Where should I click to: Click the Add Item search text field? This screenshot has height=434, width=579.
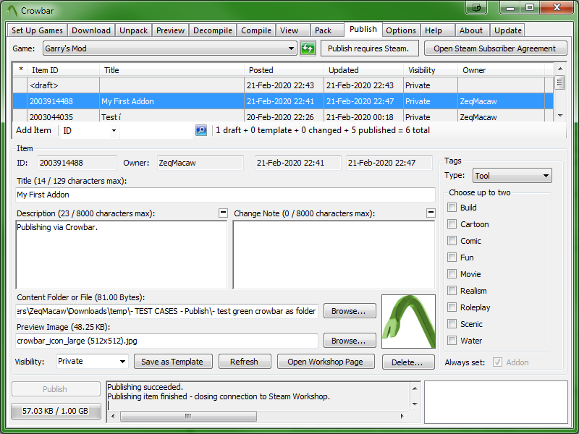click(156, 131)
